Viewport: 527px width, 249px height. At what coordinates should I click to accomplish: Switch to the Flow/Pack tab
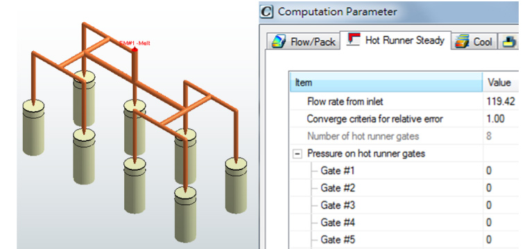tap(303, 41)
